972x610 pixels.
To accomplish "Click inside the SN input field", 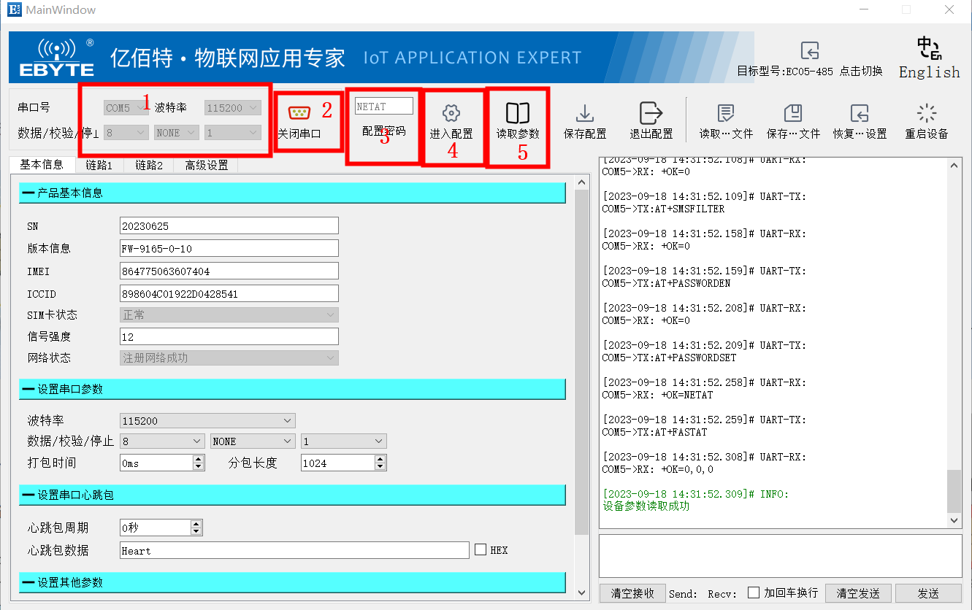I will tap(229, 225).
